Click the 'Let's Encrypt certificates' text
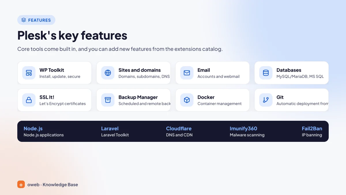 click(x=63, y=104)
